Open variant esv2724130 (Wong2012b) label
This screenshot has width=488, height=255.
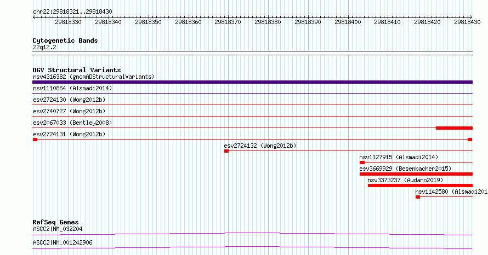click(69, 100)
